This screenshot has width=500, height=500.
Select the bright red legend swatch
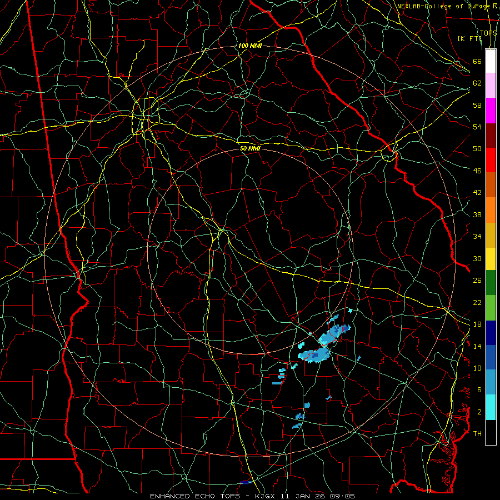coord(491,160)
